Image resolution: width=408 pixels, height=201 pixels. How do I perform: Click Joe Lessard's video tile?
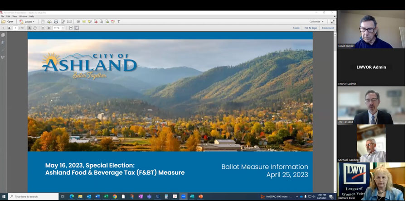pyautogui.click(x=371, y=105)
